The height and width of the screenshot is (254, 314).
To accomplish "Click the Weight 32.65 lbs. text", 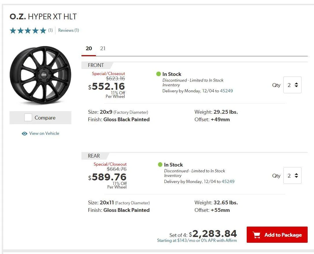I will tap(216, 203).
